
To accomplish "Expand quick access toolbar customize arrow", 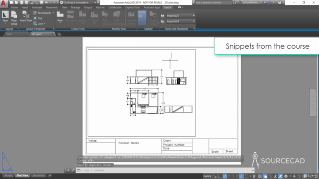I will click(x=98, y=2).
